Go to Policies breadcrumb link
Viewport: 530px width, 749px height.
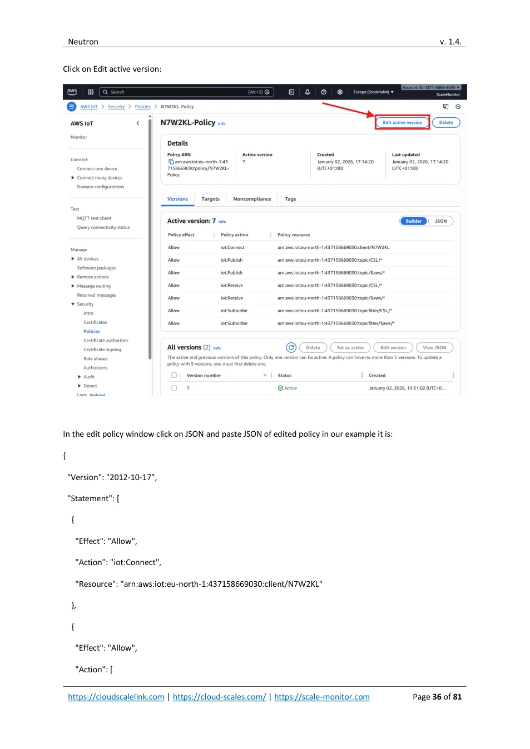coord(143,107)
